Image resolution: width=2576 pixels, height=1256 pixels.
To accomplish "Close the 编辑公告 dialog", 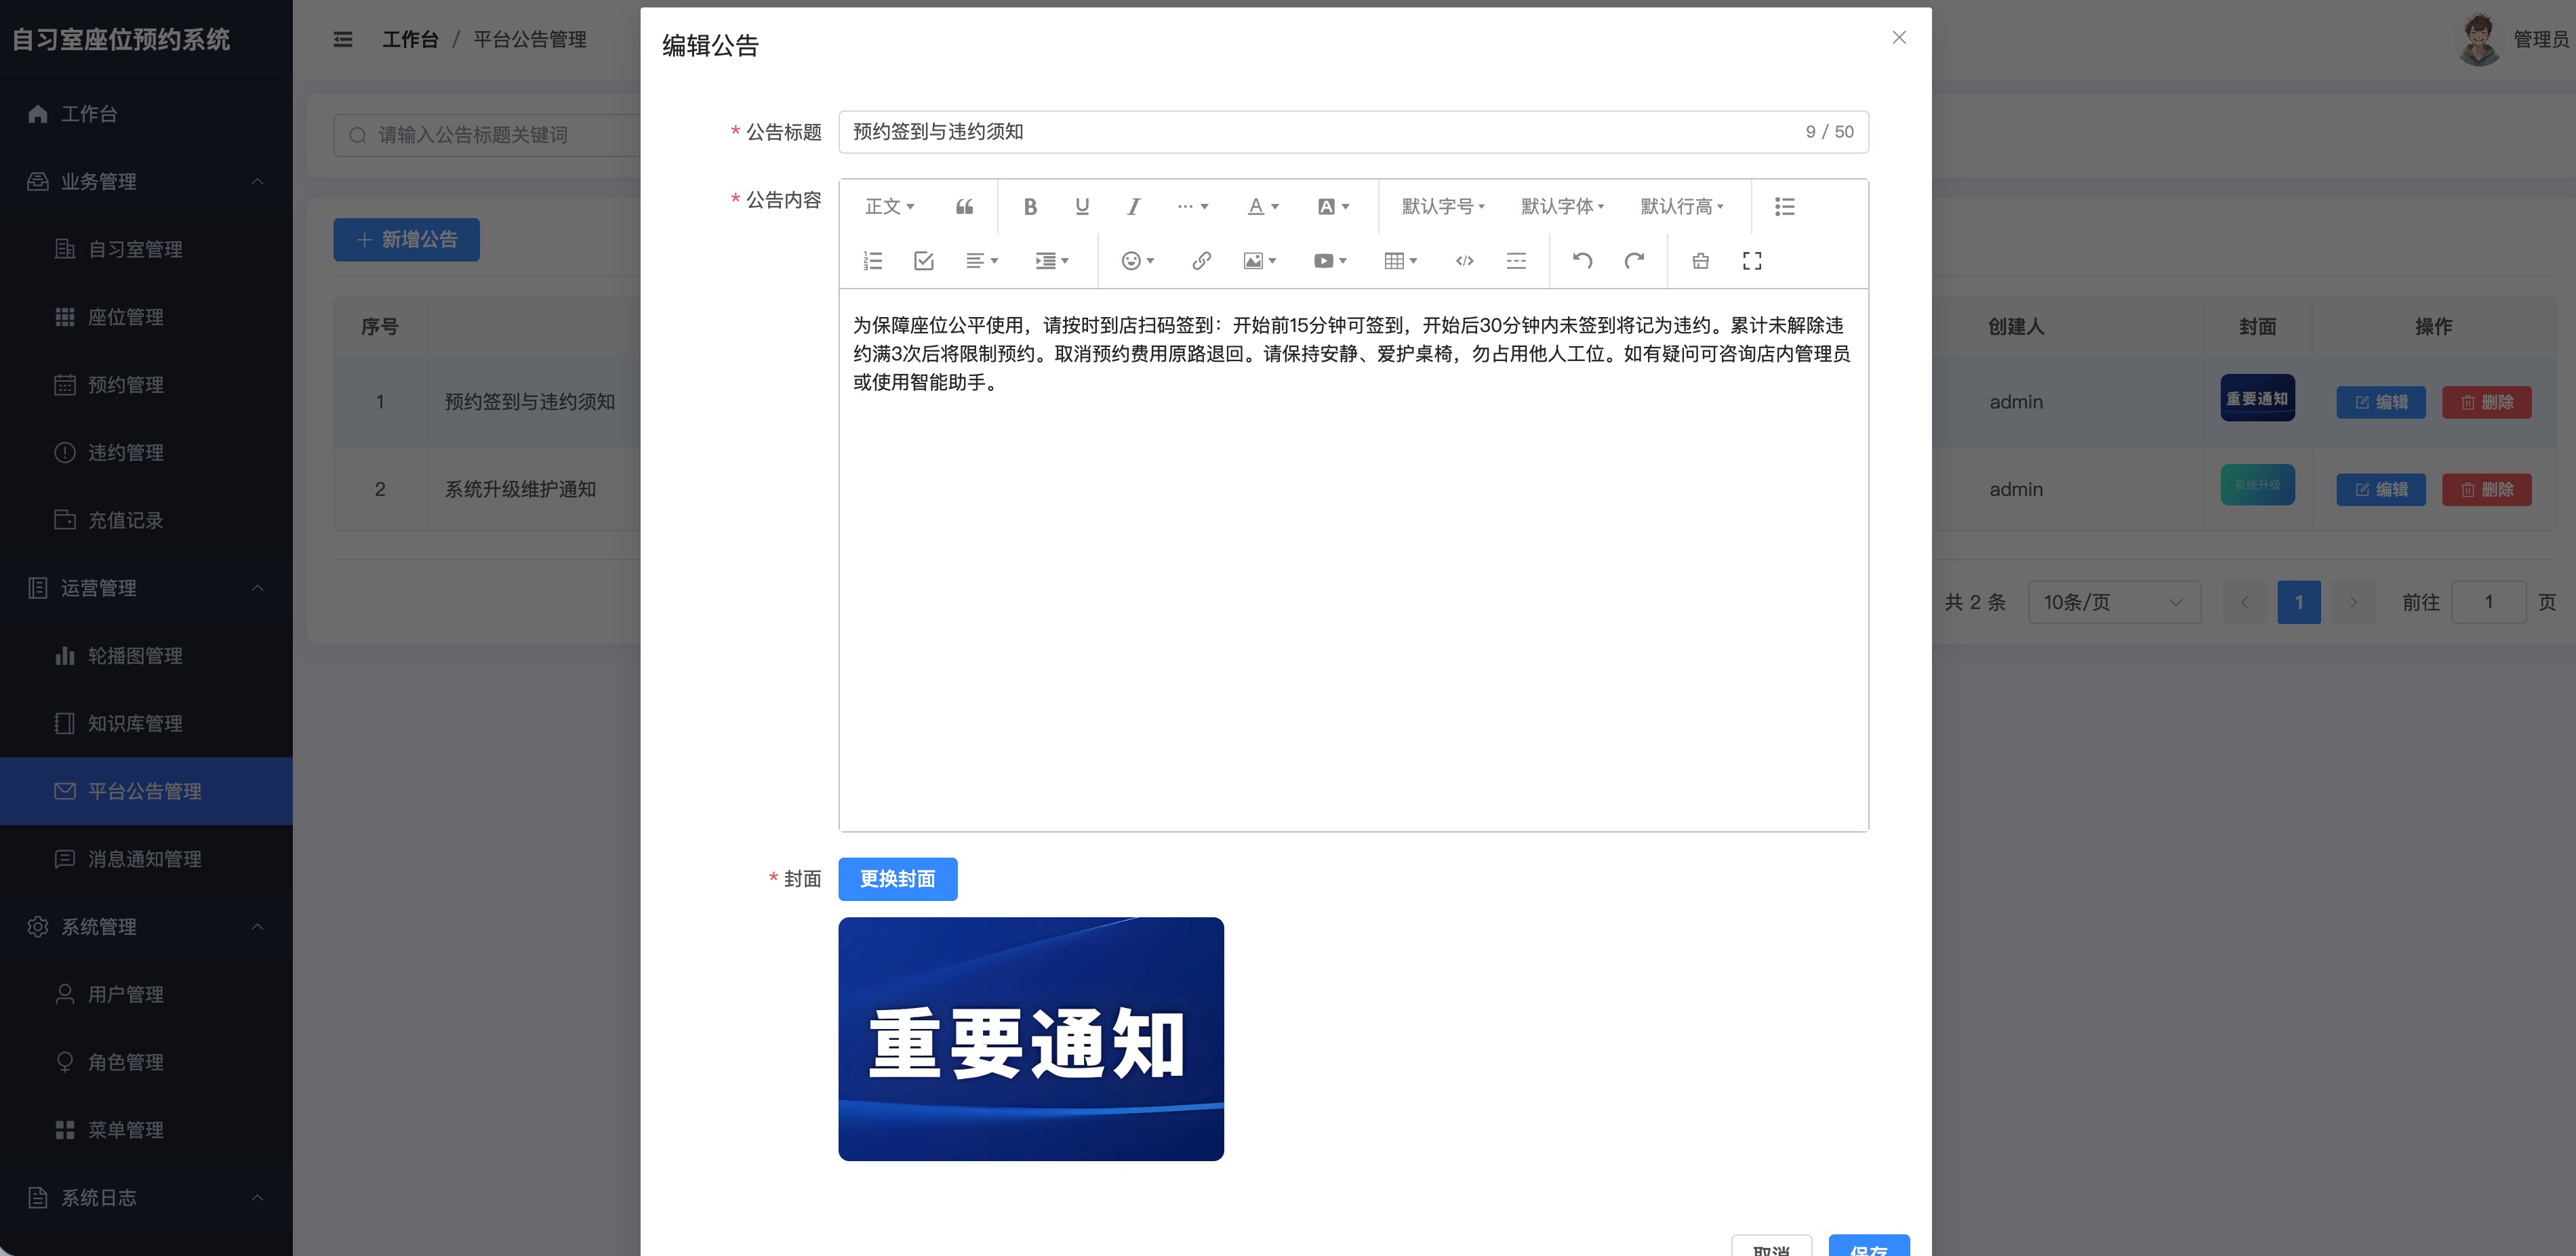I will 1899,38.
